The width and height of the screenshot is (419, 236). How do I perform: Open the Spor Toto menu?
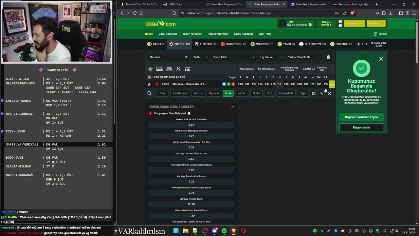264,34
